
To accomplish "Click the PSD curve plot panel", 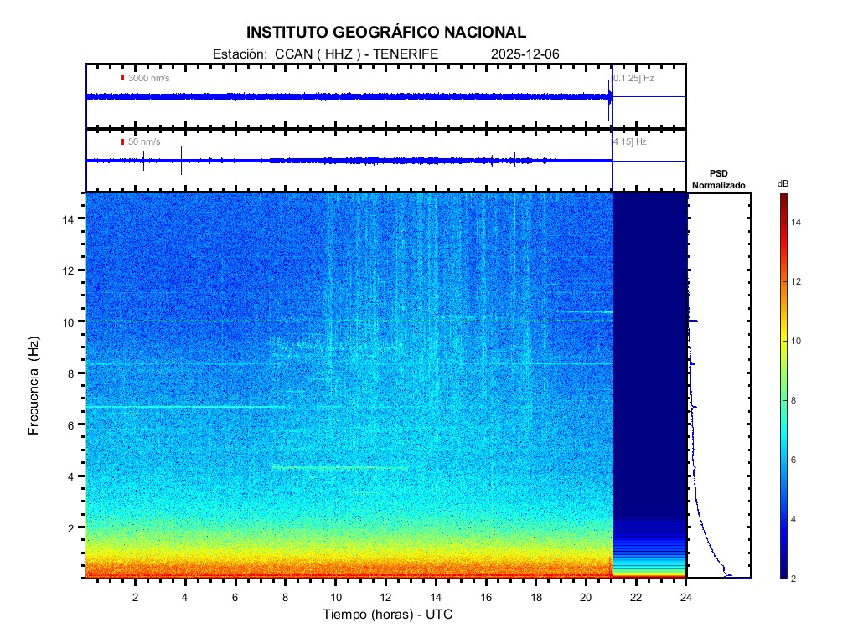I will [x=719, y=385].
